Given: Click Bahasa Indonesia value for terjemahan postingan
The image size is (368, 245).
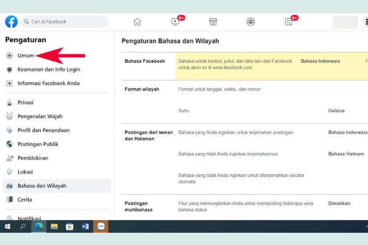Looking at the screenshot, I should [347, 132].
